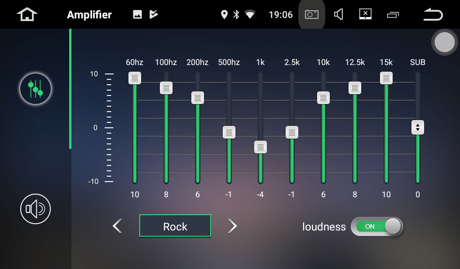
Task: Click the 60hz slider handle
Action: tap(135, 78)
